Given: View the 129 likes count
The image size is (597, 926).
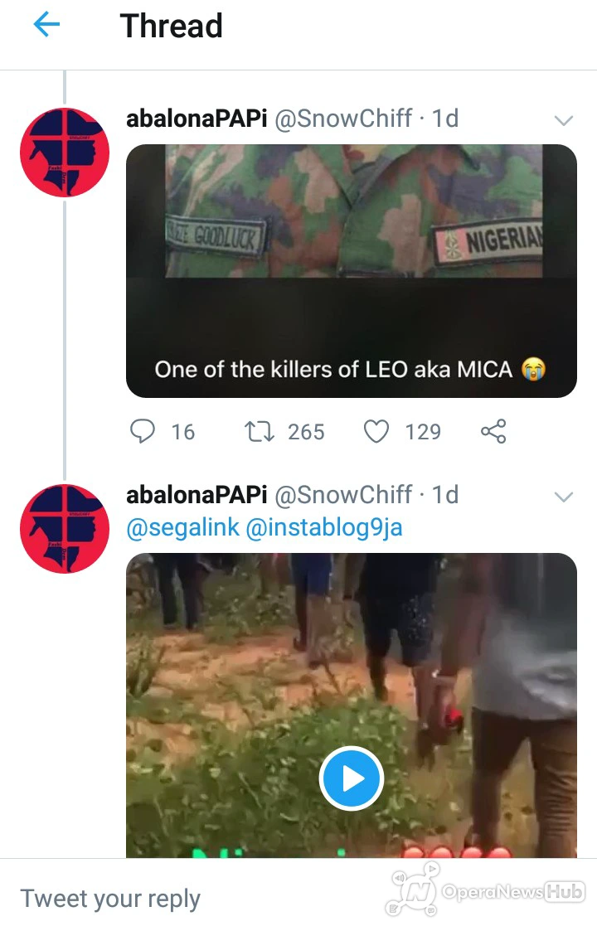Looking at the screenshot, I should click(x=423, y=432).
